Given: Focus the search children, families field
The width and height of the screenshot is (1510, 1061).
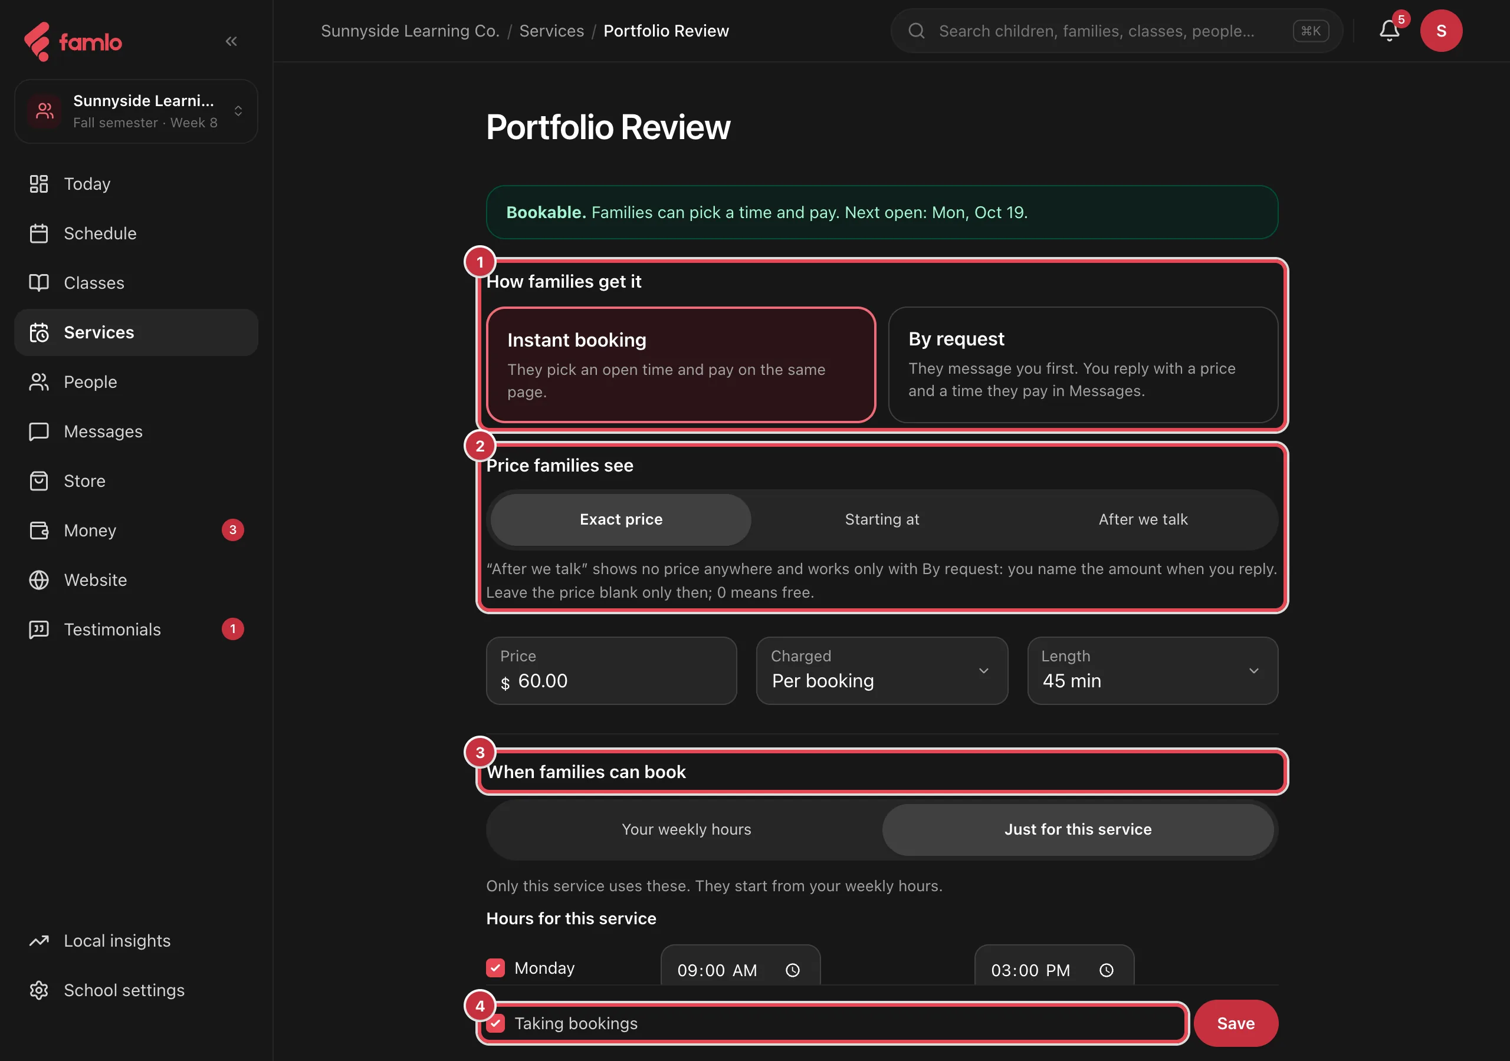Looking at the screenshot, I should 1116,30.
